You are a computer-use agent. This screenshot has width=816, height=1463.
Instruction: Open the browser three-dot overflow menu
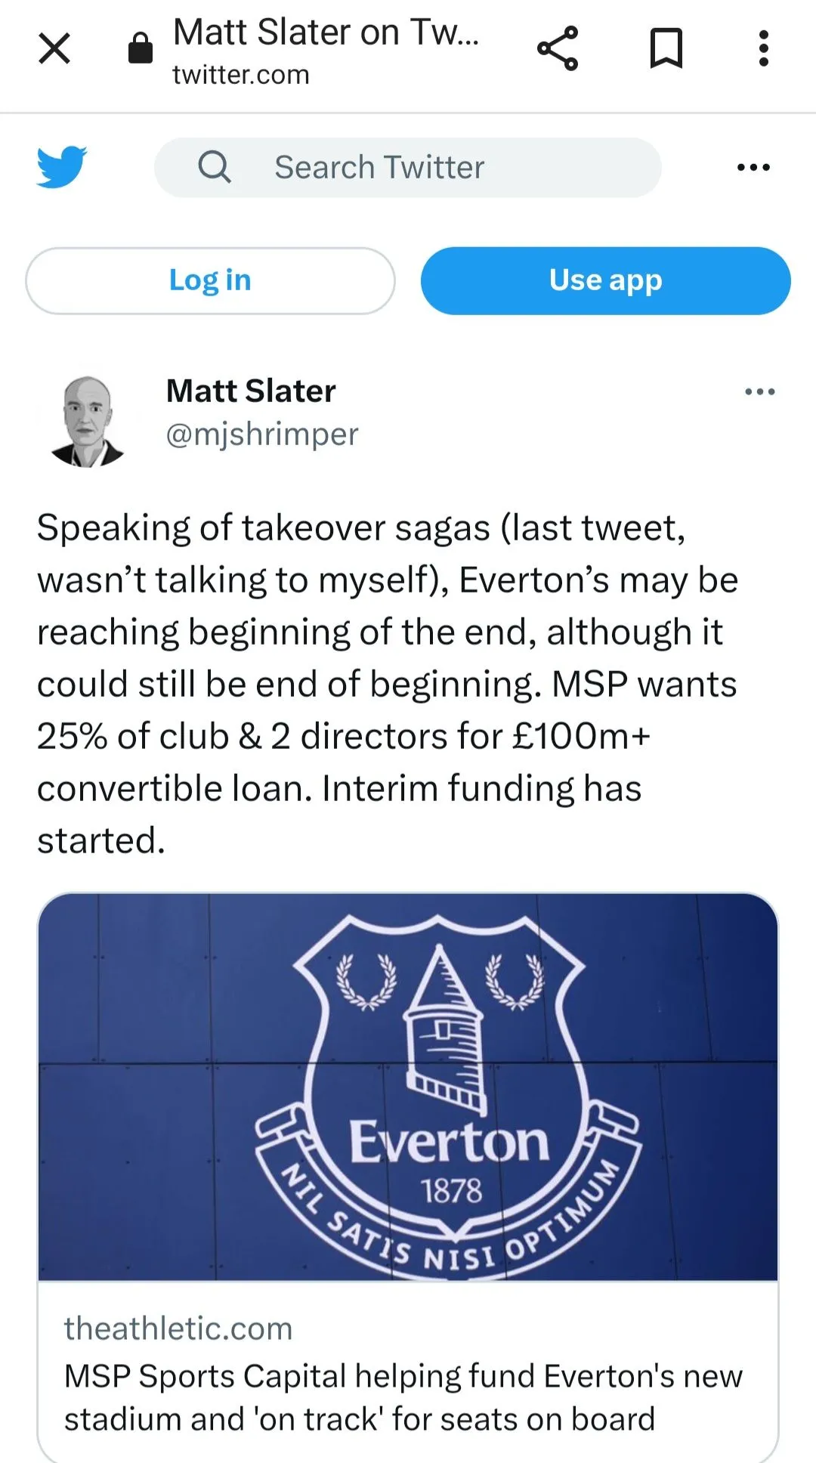coord(764,49)
